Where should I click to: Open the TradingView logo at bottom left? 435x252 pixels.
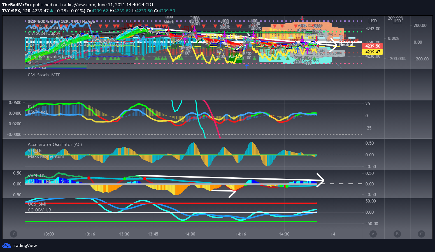coord(20,245)
